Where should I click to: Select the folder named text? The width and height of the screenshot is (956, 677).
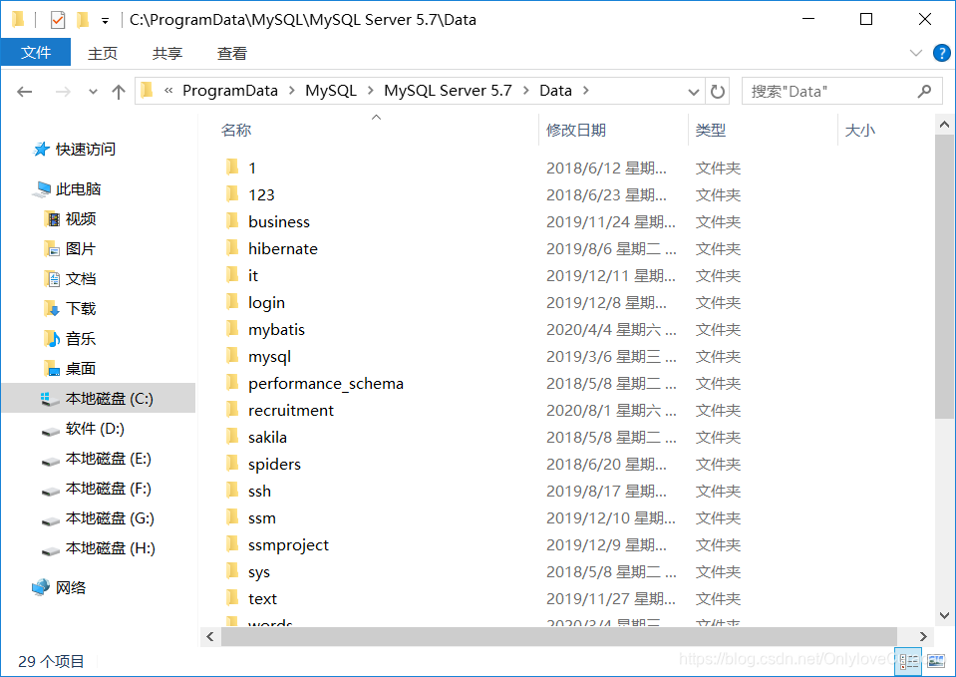(262, 599)
